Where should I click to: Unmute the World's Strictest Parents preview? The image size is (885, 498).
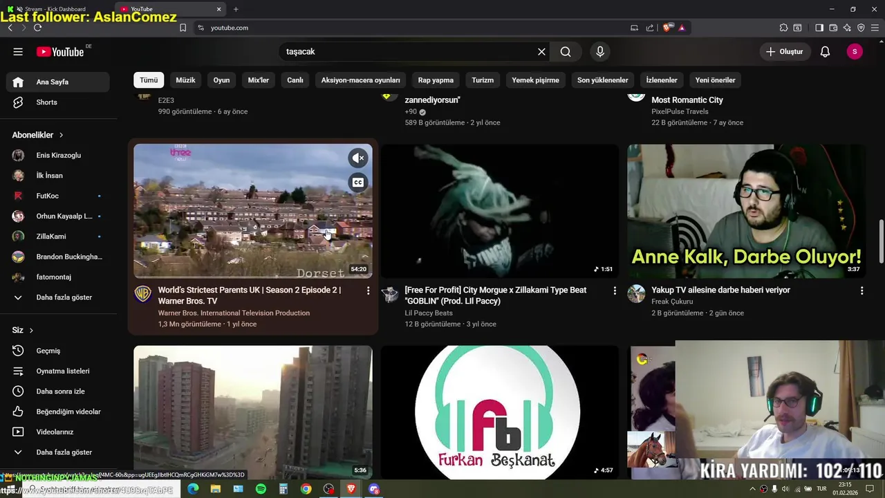357,158
